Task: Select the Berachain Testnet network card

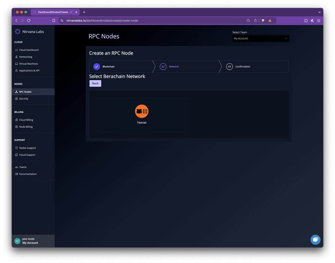Action: click(142, 114)
